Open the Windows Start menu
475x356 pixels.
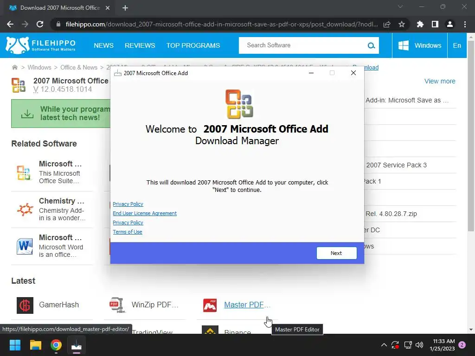[15, 345]
